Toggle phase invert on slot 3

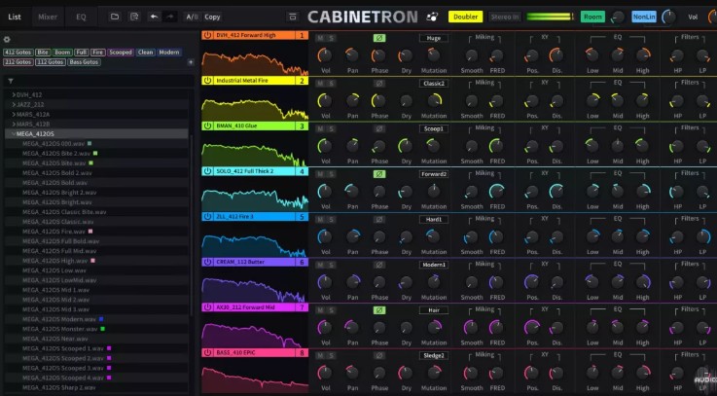click(378, 129)
